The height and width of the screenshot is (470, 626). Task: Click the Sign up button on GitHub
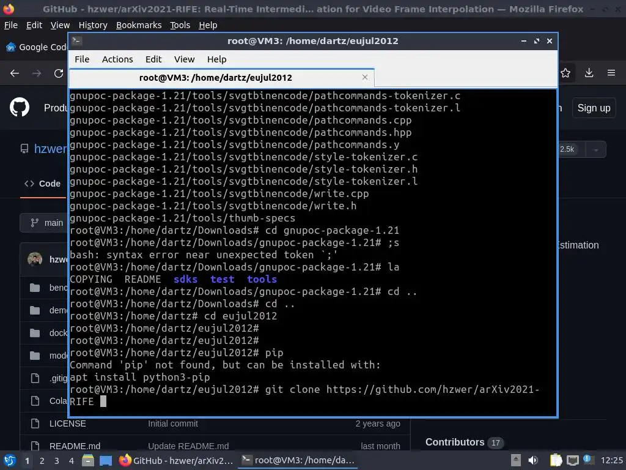[x=594, y=108]
